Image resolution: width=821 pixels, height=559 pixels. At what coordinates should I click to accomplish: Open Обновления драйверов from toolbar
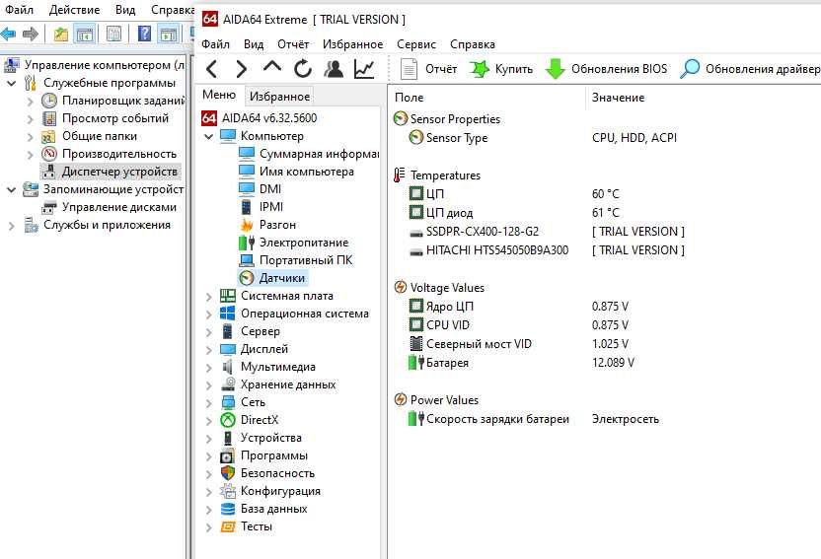coord(750,69)
